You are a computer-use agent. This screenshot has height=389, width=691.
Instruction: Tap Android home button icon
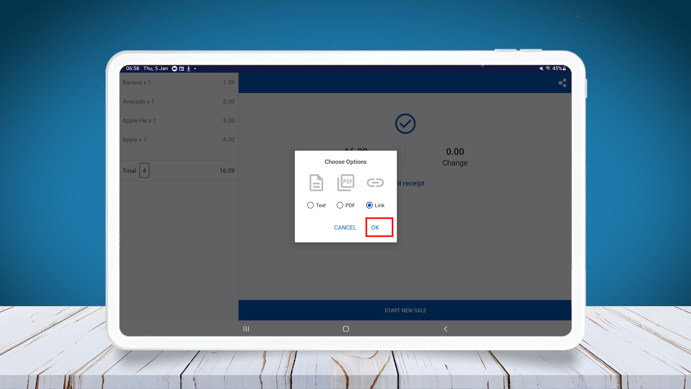pos(345,329)
